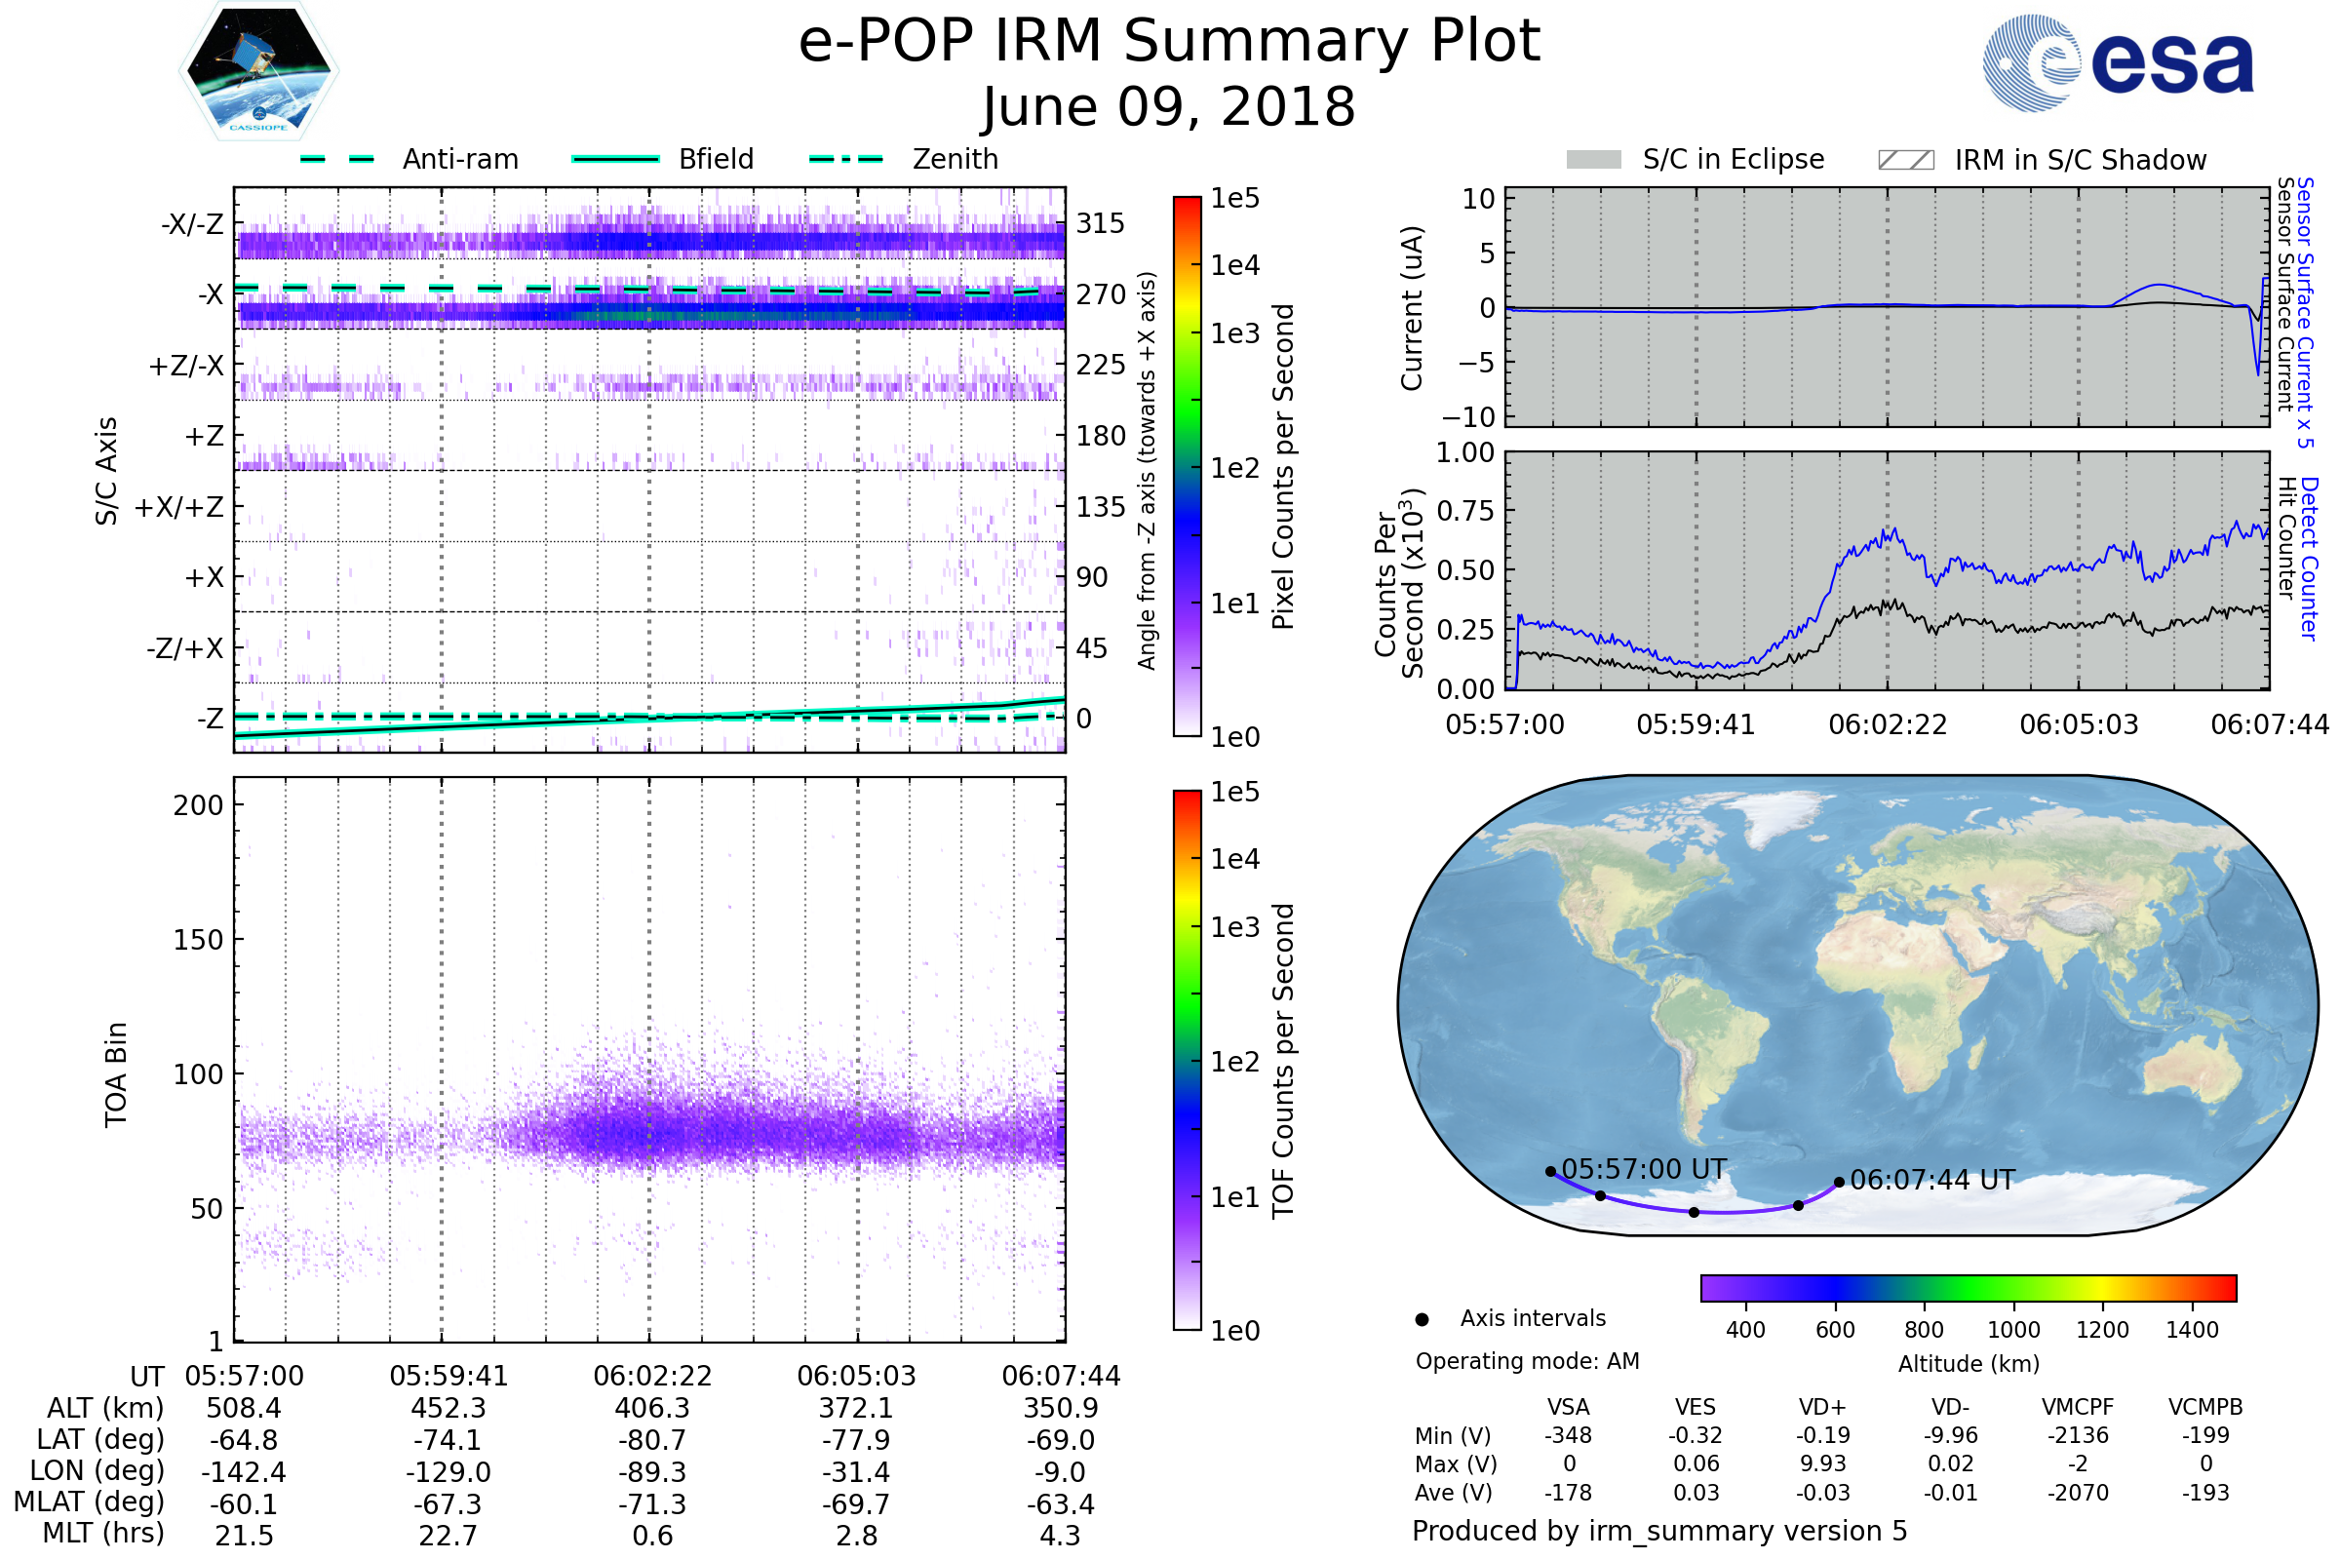Screen dimensions: 2340x1560
Task: Click the ESA logo
Action: [x=2117, y=62]
